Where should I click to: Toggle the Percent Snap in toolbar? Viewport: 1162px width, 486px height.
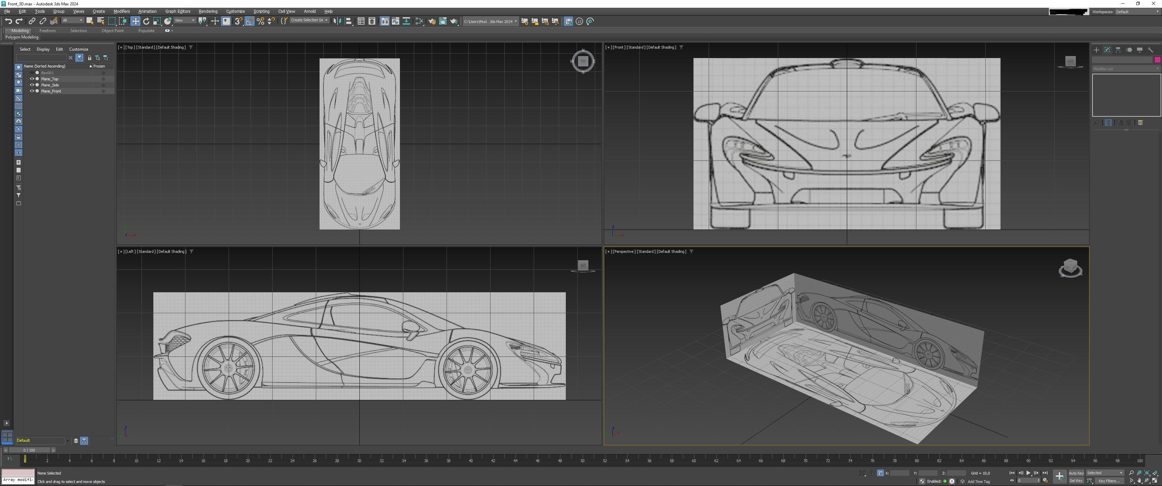[260, 21]
